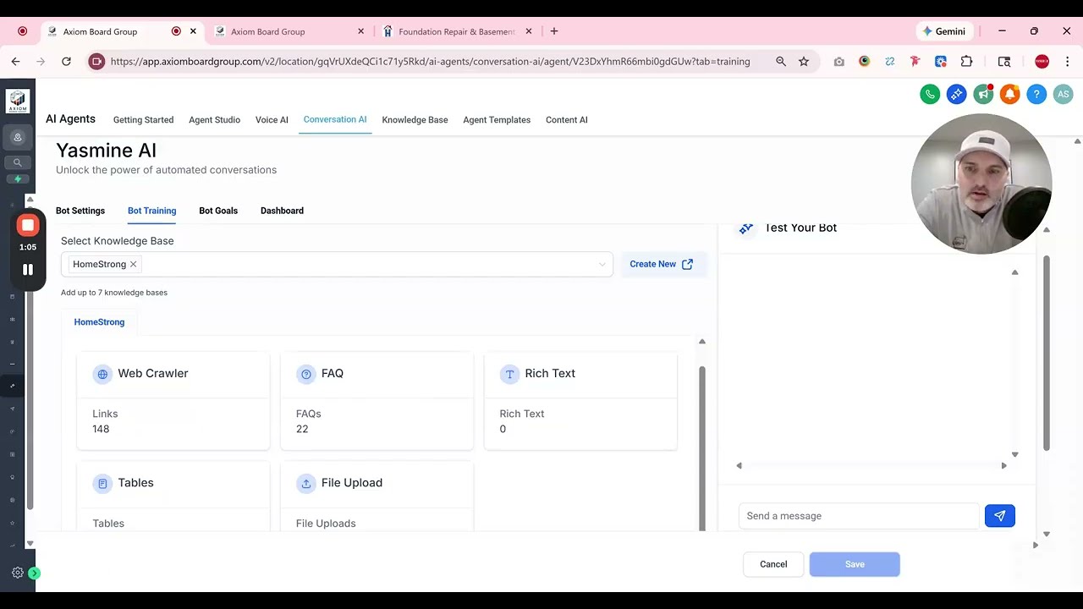Screen dimensions: 1083x609
Task: Click the File Upload icon
Action: (x=306, y=483)
